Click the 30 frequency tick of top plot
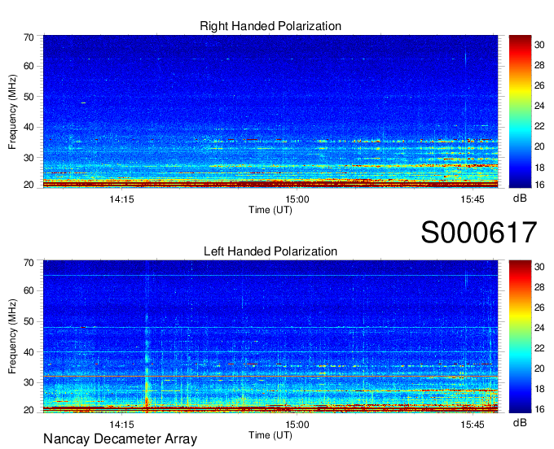Image resolution: width=554 pixels, height=449 pixels. click(x=29, y=158)
